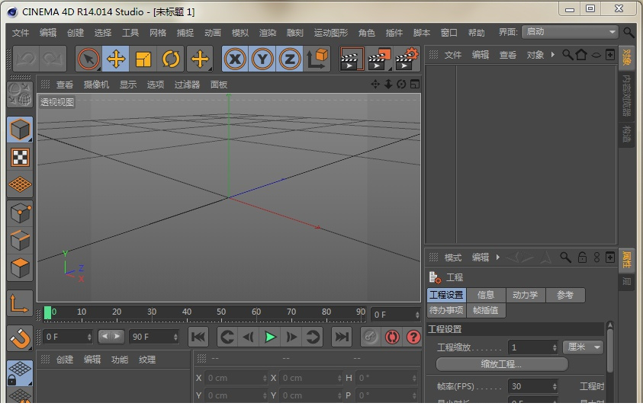Select the live selection arrow tool
The width and height of the screenshot is (643, 419).
tap(88, 59)
